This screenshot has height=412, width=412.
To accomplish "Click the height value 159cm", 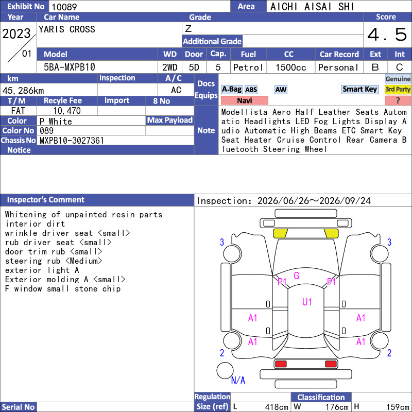I will point(397,407).
